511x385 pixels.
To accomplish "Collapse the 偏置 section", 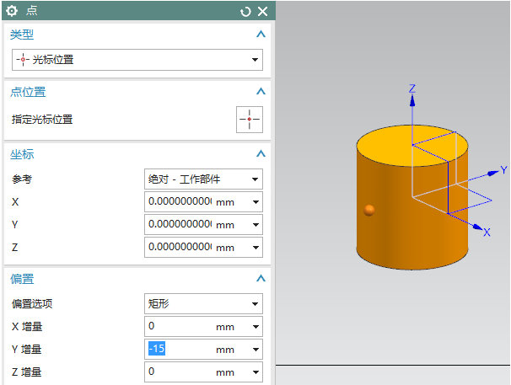I will [261, 278].
